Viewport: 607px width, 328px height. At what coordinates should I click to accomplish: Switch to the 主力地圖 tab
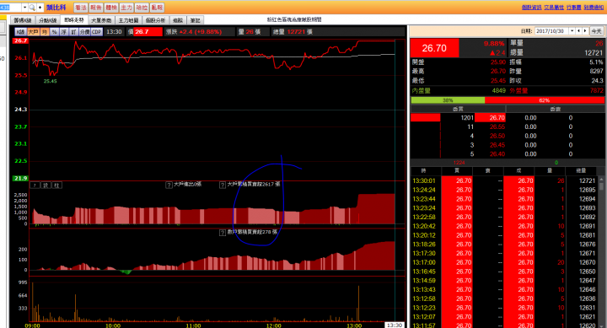point(128,20)
